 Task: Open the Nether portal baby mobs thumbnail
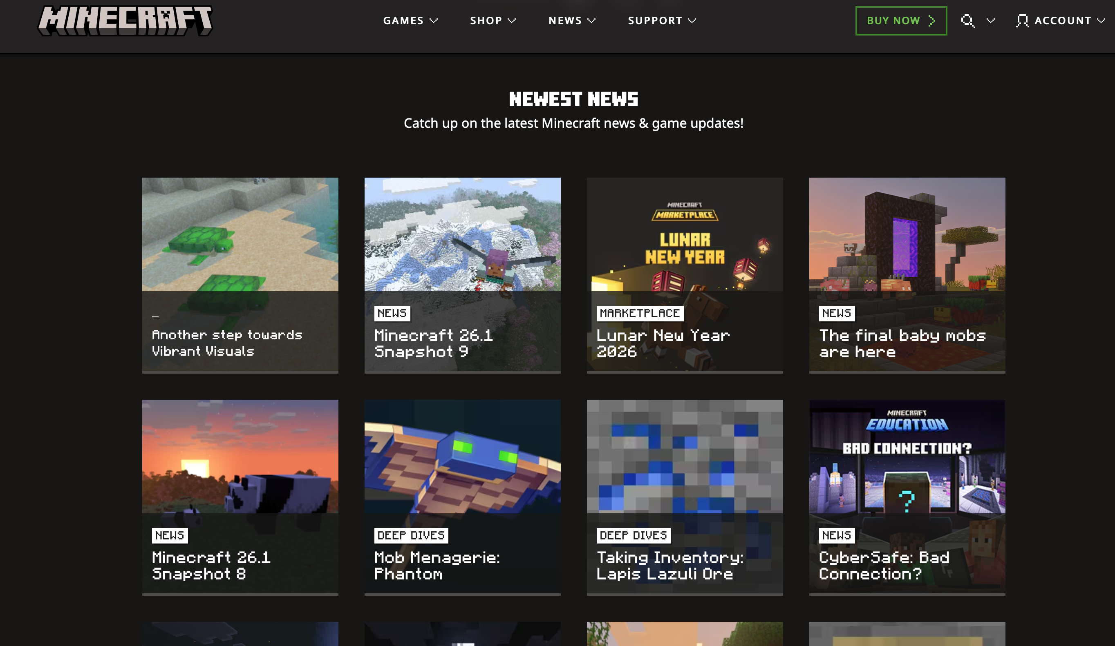click(907, 234)
